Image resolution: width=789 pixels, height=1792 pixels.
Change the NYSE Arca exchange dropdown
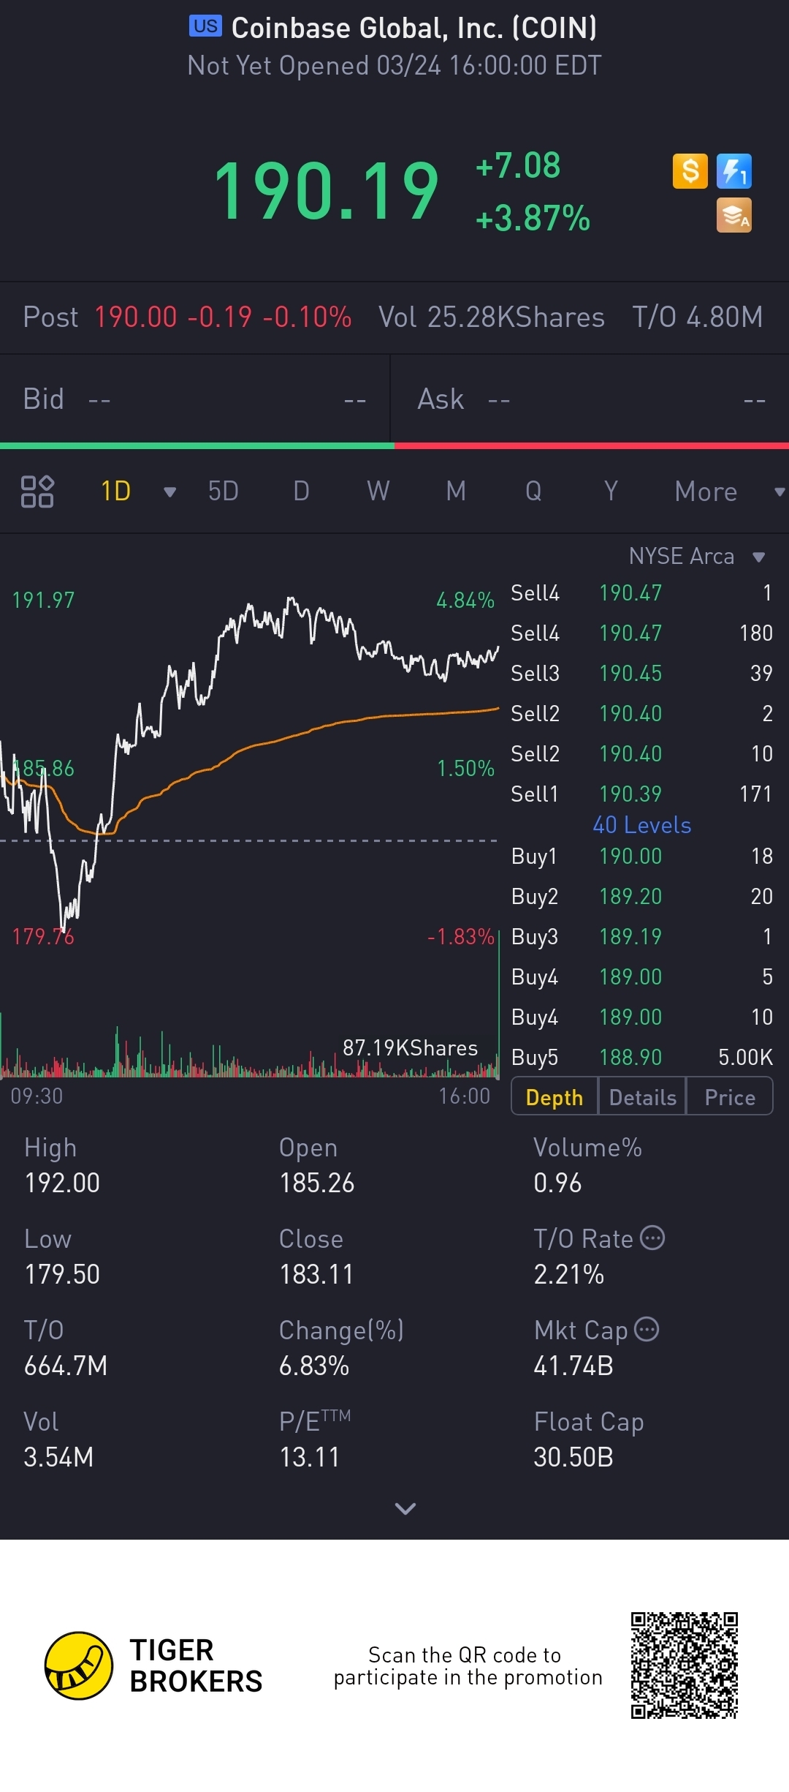(x=697, y=556)
